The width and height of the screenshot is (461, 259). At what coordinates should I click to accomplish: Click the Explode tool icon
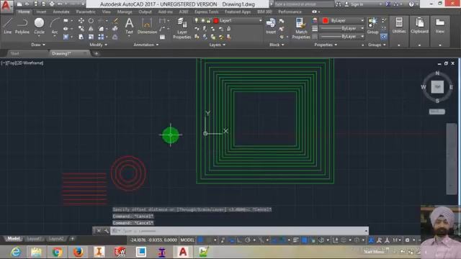[115, 29]
